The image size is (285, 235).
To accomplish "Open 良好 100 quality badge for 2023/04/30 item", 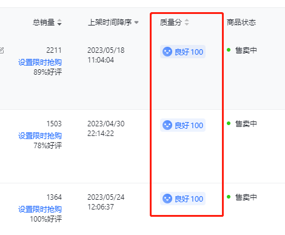I will tap(183, 125).
